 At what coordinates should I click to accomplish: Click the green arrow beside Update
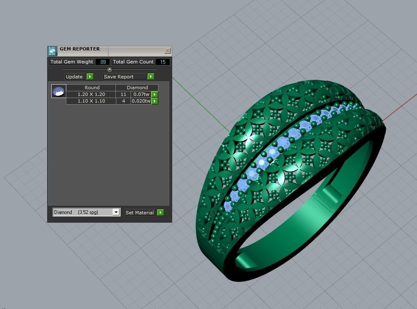pos(90,77)
